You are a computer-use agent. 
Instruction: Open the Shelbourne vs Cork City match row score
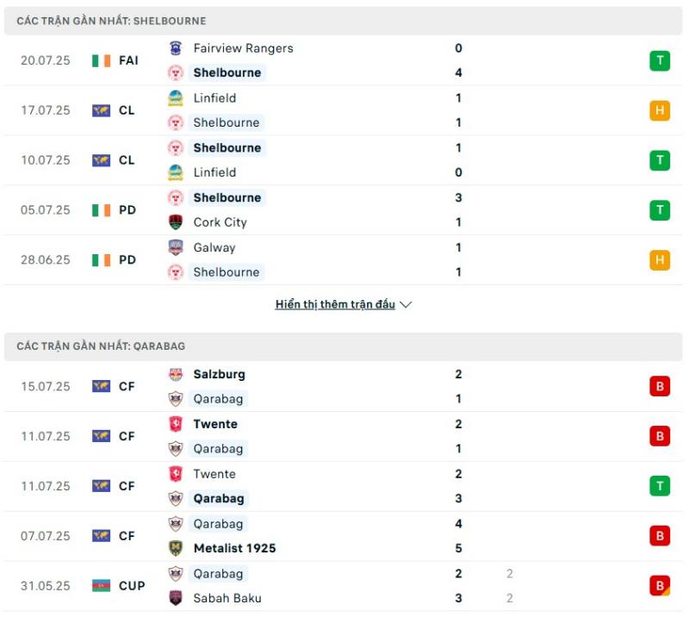click(458, 209)
